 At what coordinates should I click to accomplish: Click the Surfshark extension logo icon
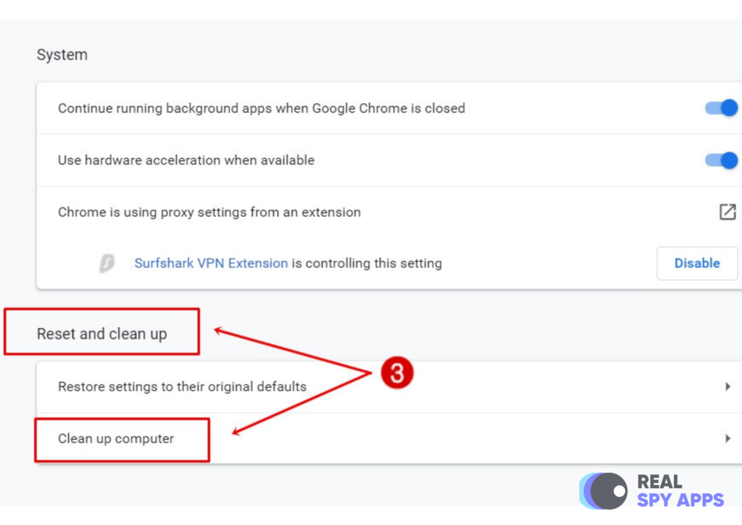coord(107,263)
